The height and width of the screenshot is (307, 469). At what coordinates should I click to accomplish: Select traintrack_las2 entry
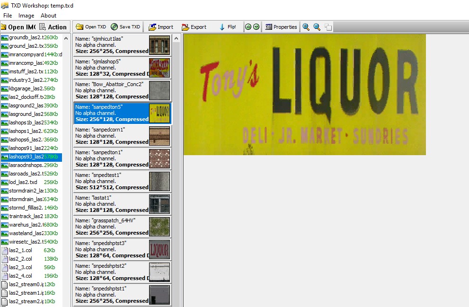coord(31,217)
